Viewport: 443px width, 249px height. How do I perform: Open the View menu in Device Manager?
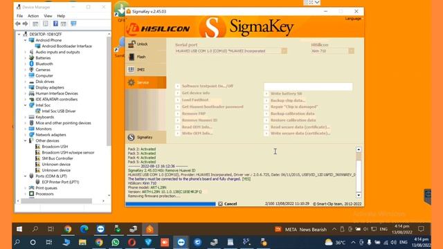(x=48, y=16)
